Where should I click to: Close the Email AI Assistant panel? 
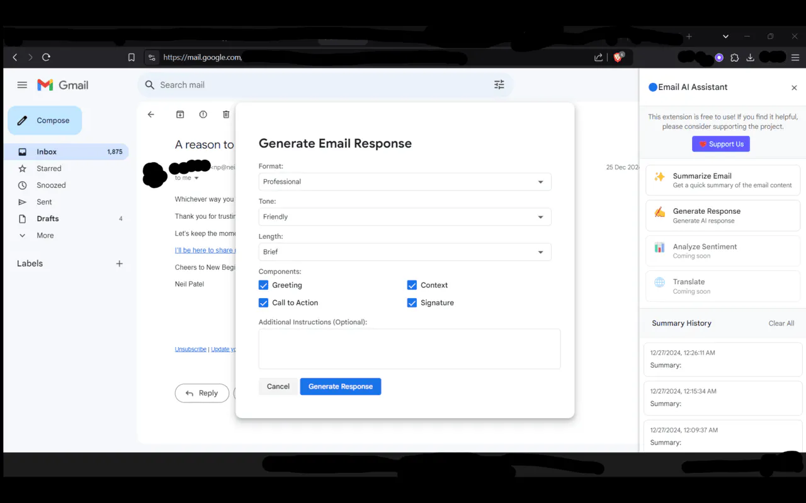(794, 88)
